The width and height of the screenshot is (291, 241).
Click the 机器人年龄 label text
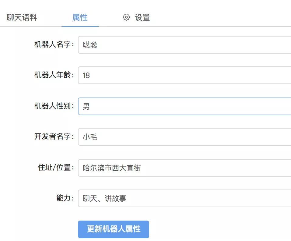(x=54, y=75)
